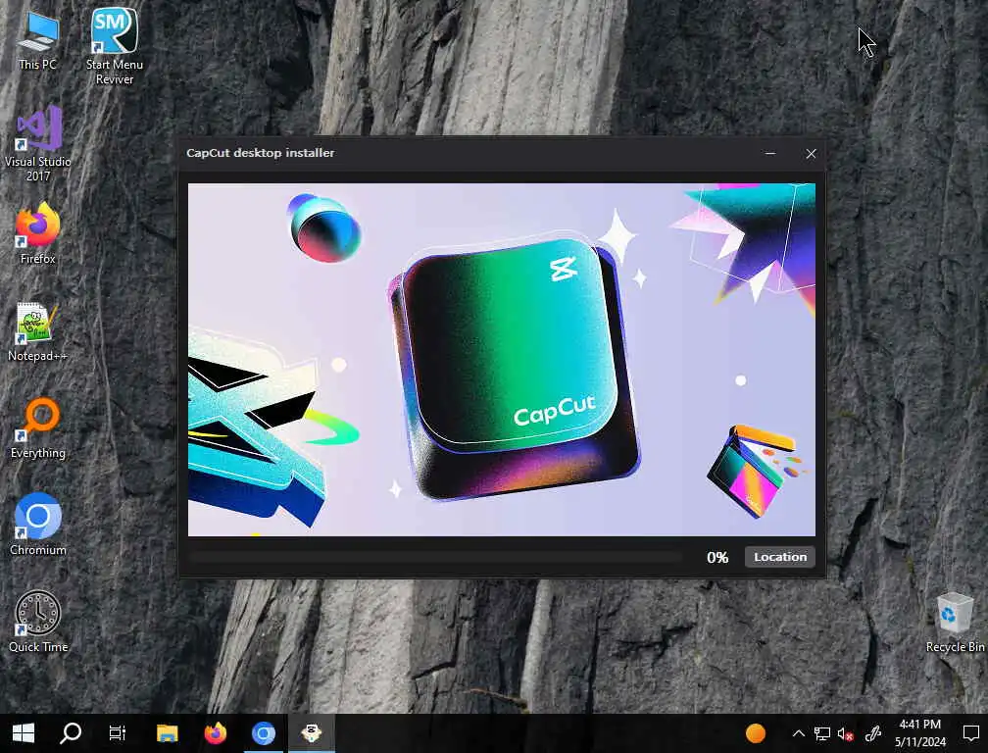Click the CapCut desktop installer title
The height and width of the screenshot is (753, 988).
point(261,153)
